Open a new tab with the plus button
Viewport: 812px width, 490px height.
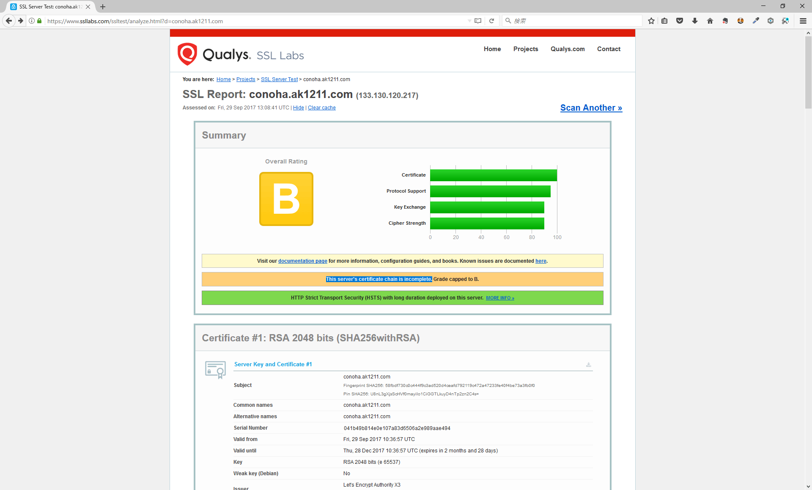point(103,7)
